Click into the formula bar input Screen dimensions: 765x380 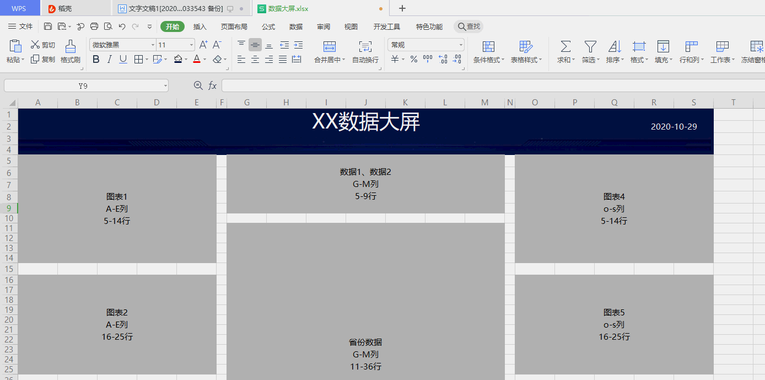(493, 85)
